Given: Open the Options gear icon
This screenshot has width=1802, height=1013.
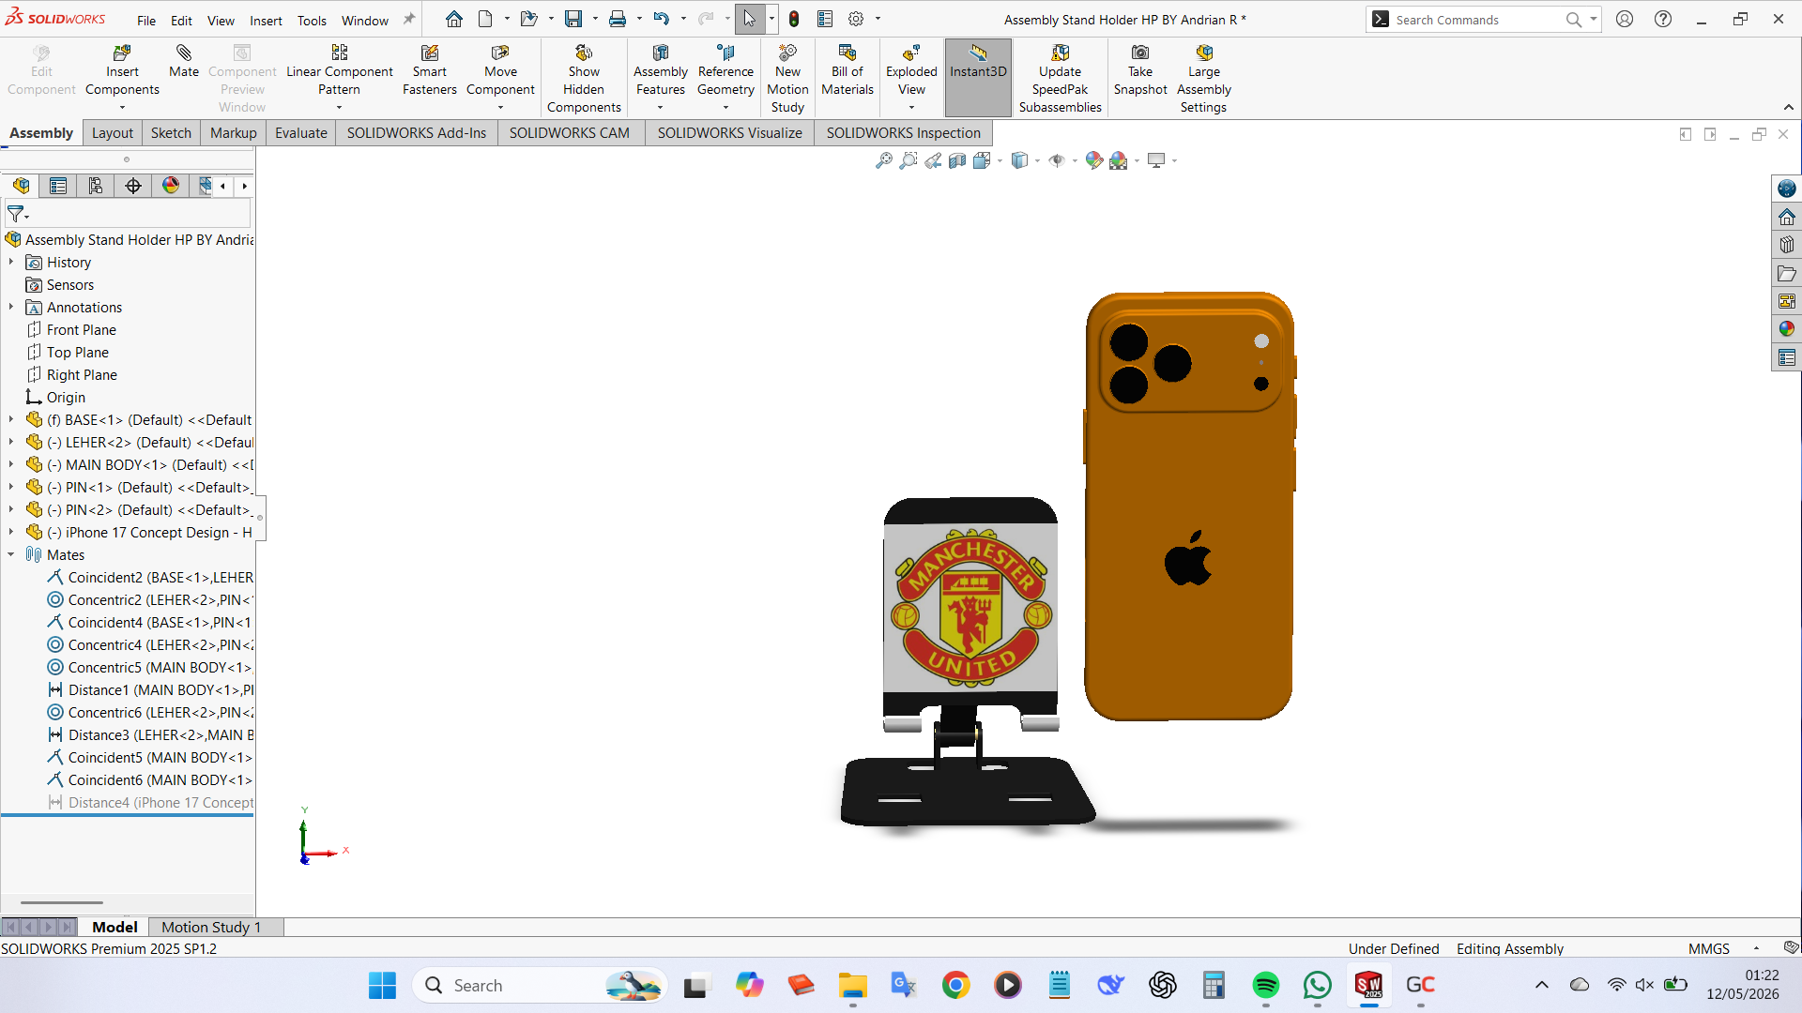Looking at the screenshot, I should (856, 19).
